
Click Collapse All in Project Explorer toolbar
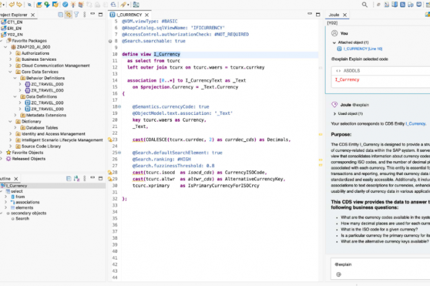61,15
